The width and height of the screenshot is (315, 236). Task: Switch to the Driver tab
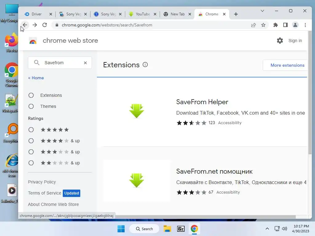[x=36, y=14]
